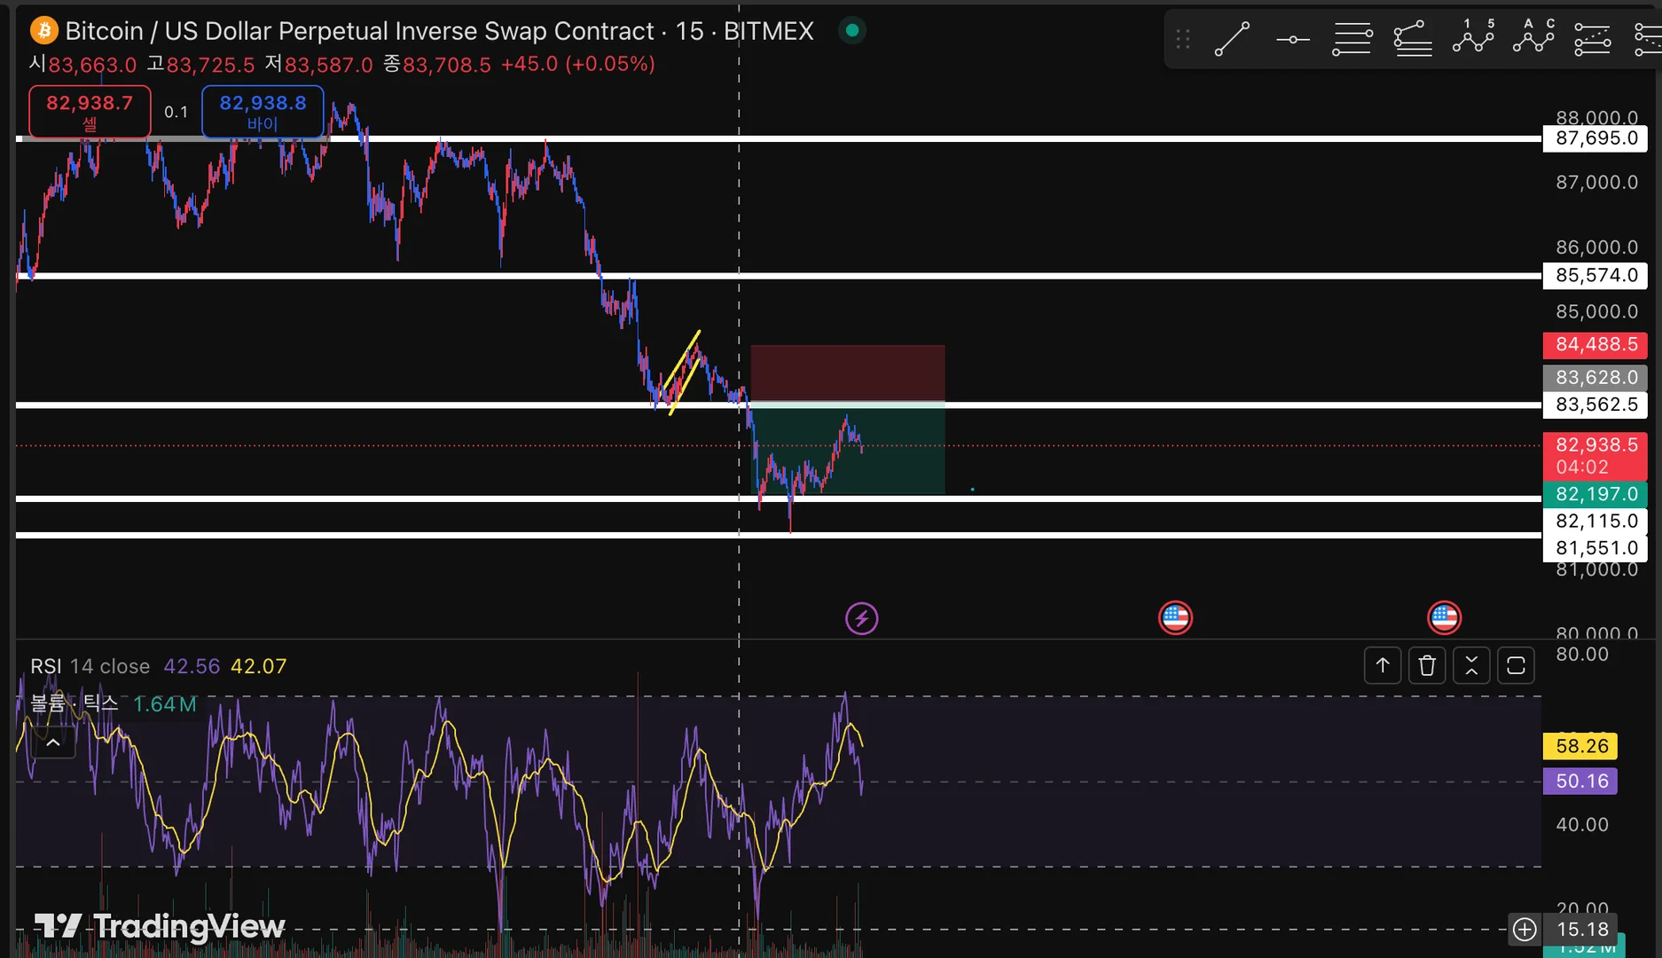Click the orange Bitcoin symbol logo

(x=43, y=31)
